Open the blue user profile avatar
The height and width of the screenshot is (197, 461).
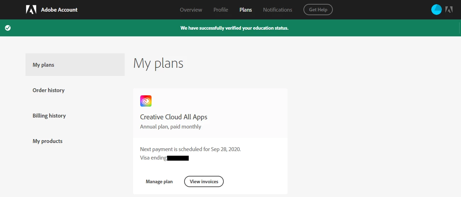[x=437, y=10]
